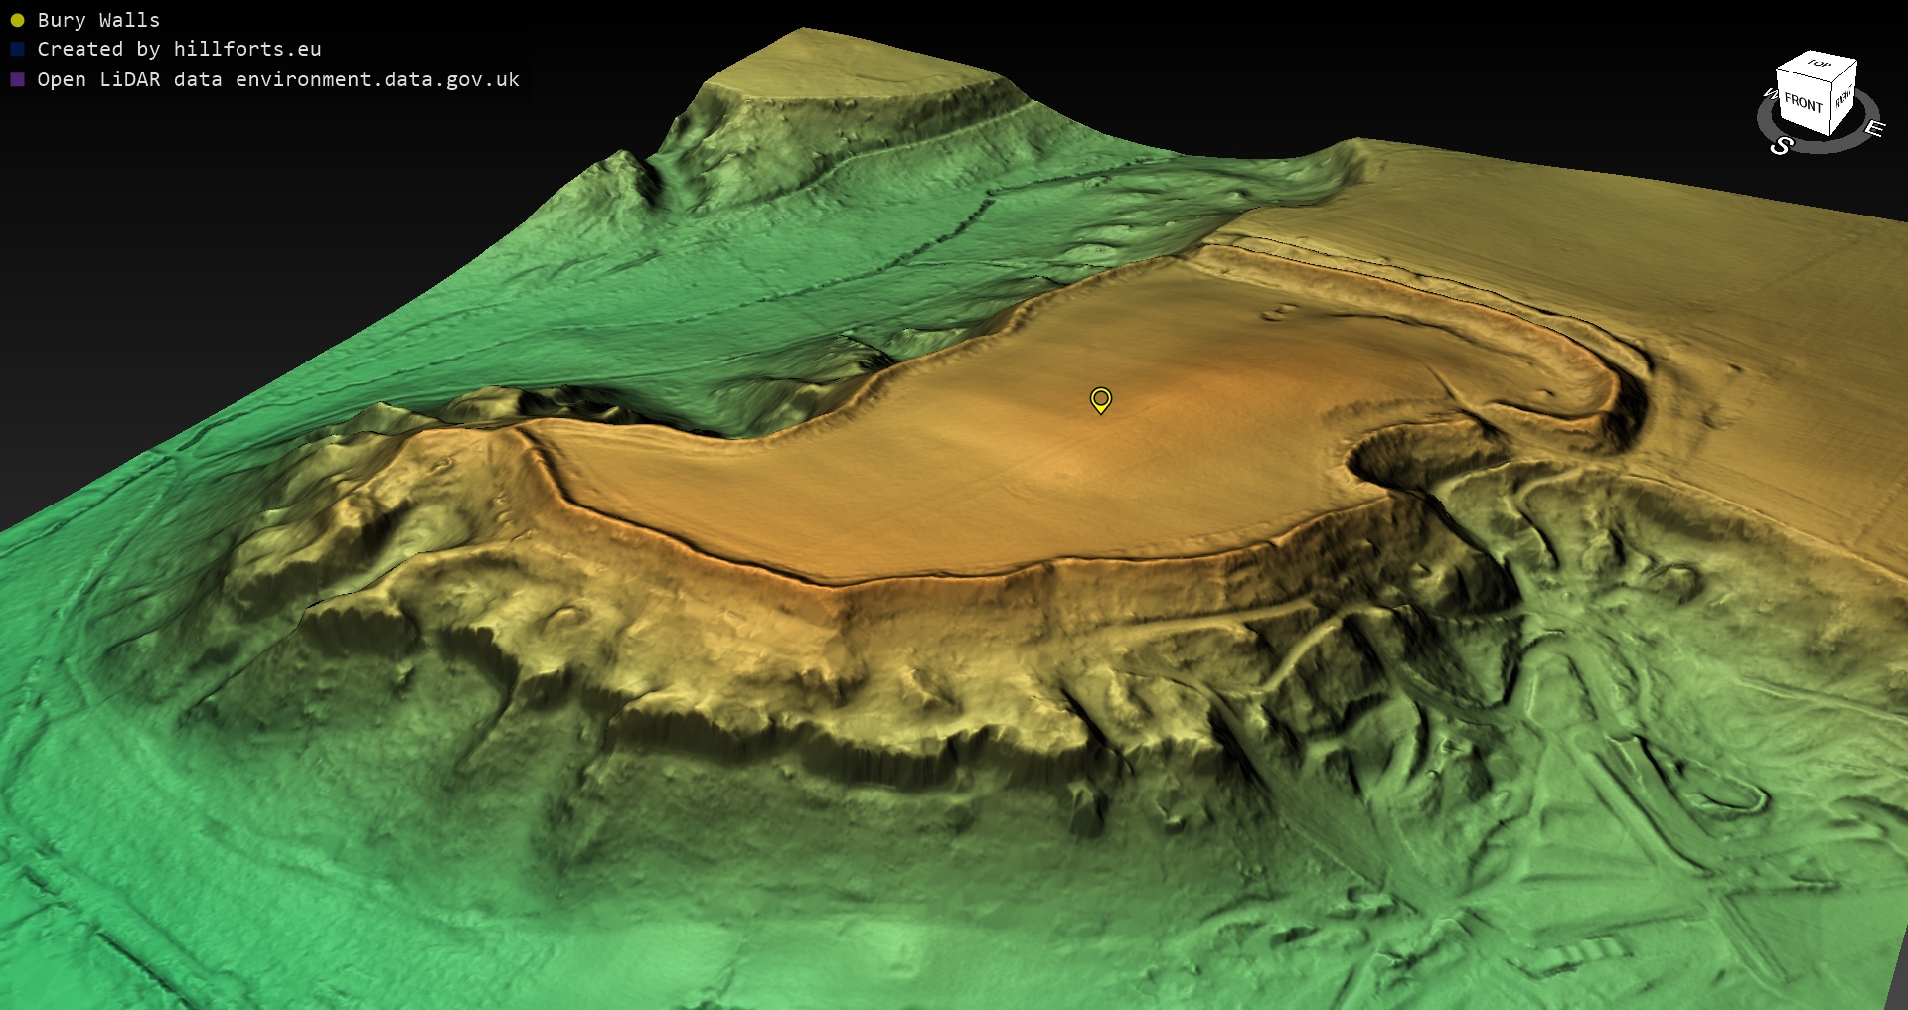Toggle the Open LiDAR data legend entry

(278, 79)
